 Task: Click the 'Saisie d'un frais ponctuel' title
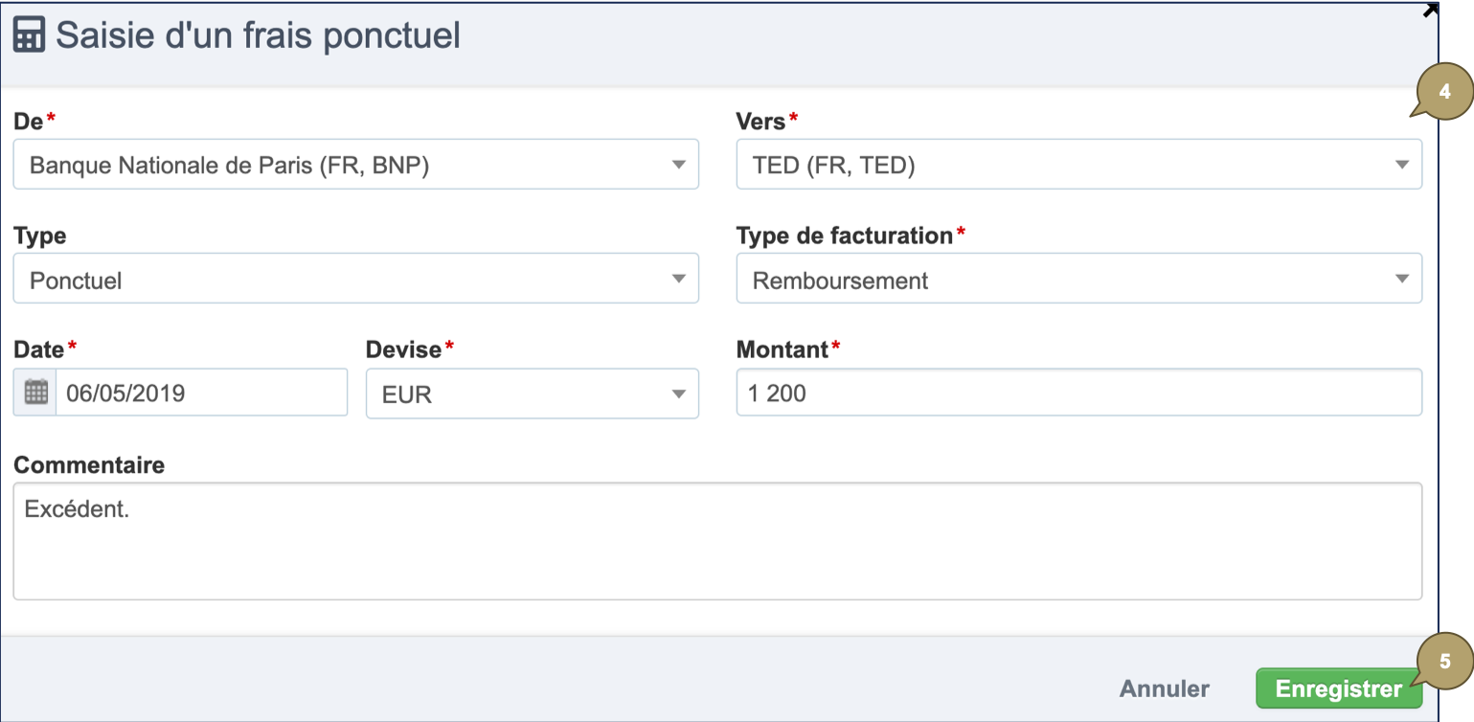[258, 35]
